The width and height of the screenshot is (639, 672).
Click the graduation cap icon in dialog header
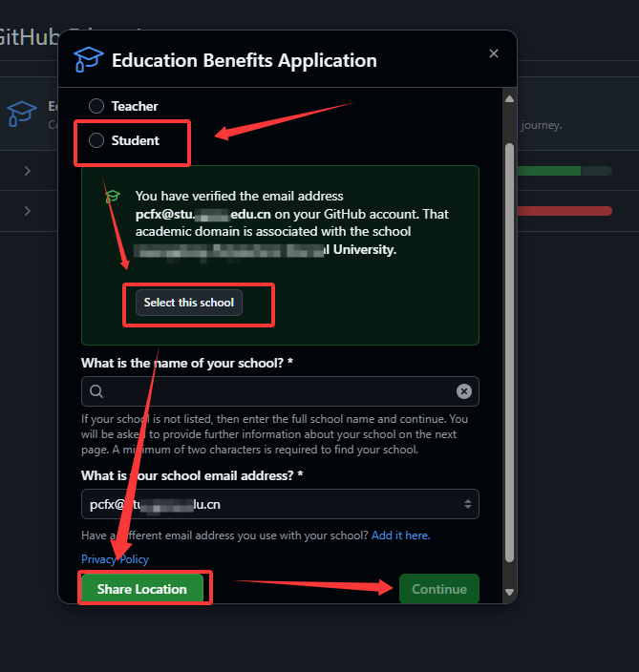tap(88, 59)
